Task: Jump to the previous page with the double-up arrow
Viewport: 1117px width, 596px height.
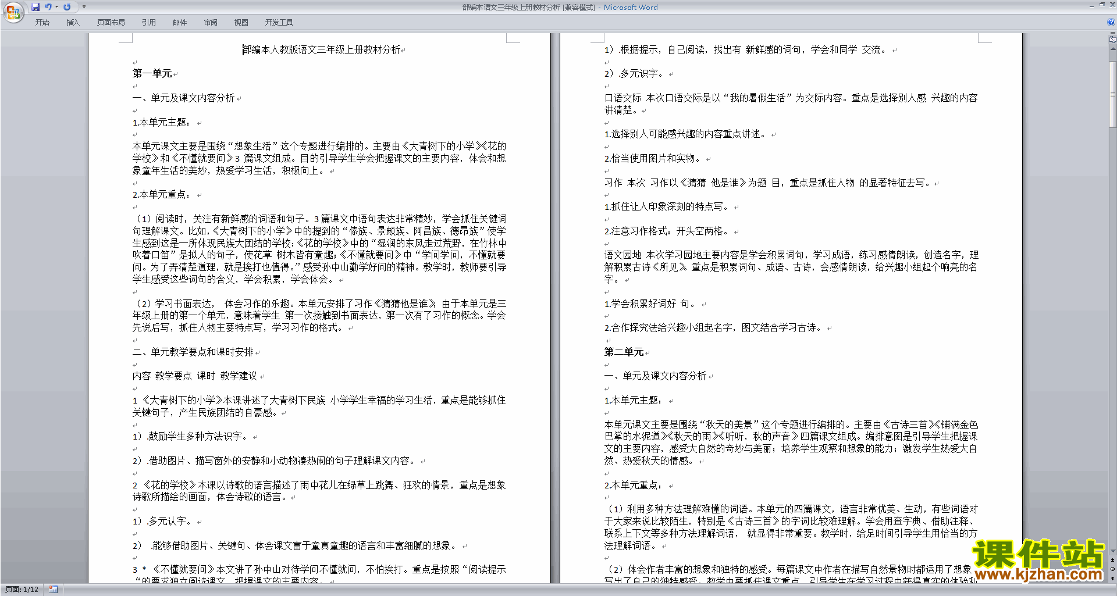Action: pos(1113,560)
